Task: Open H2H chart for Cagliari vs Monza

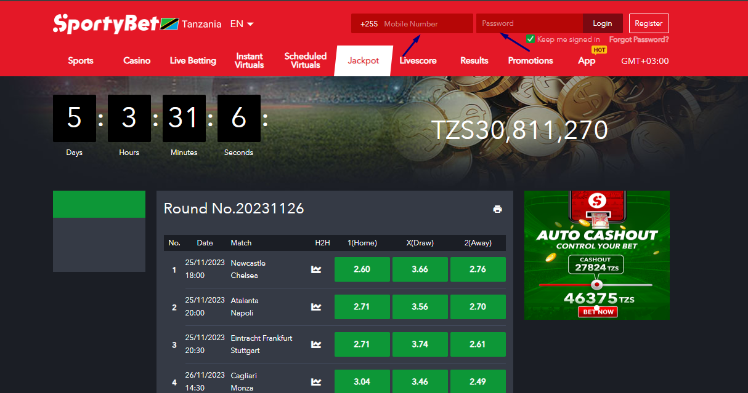Action: pos(316,382)
